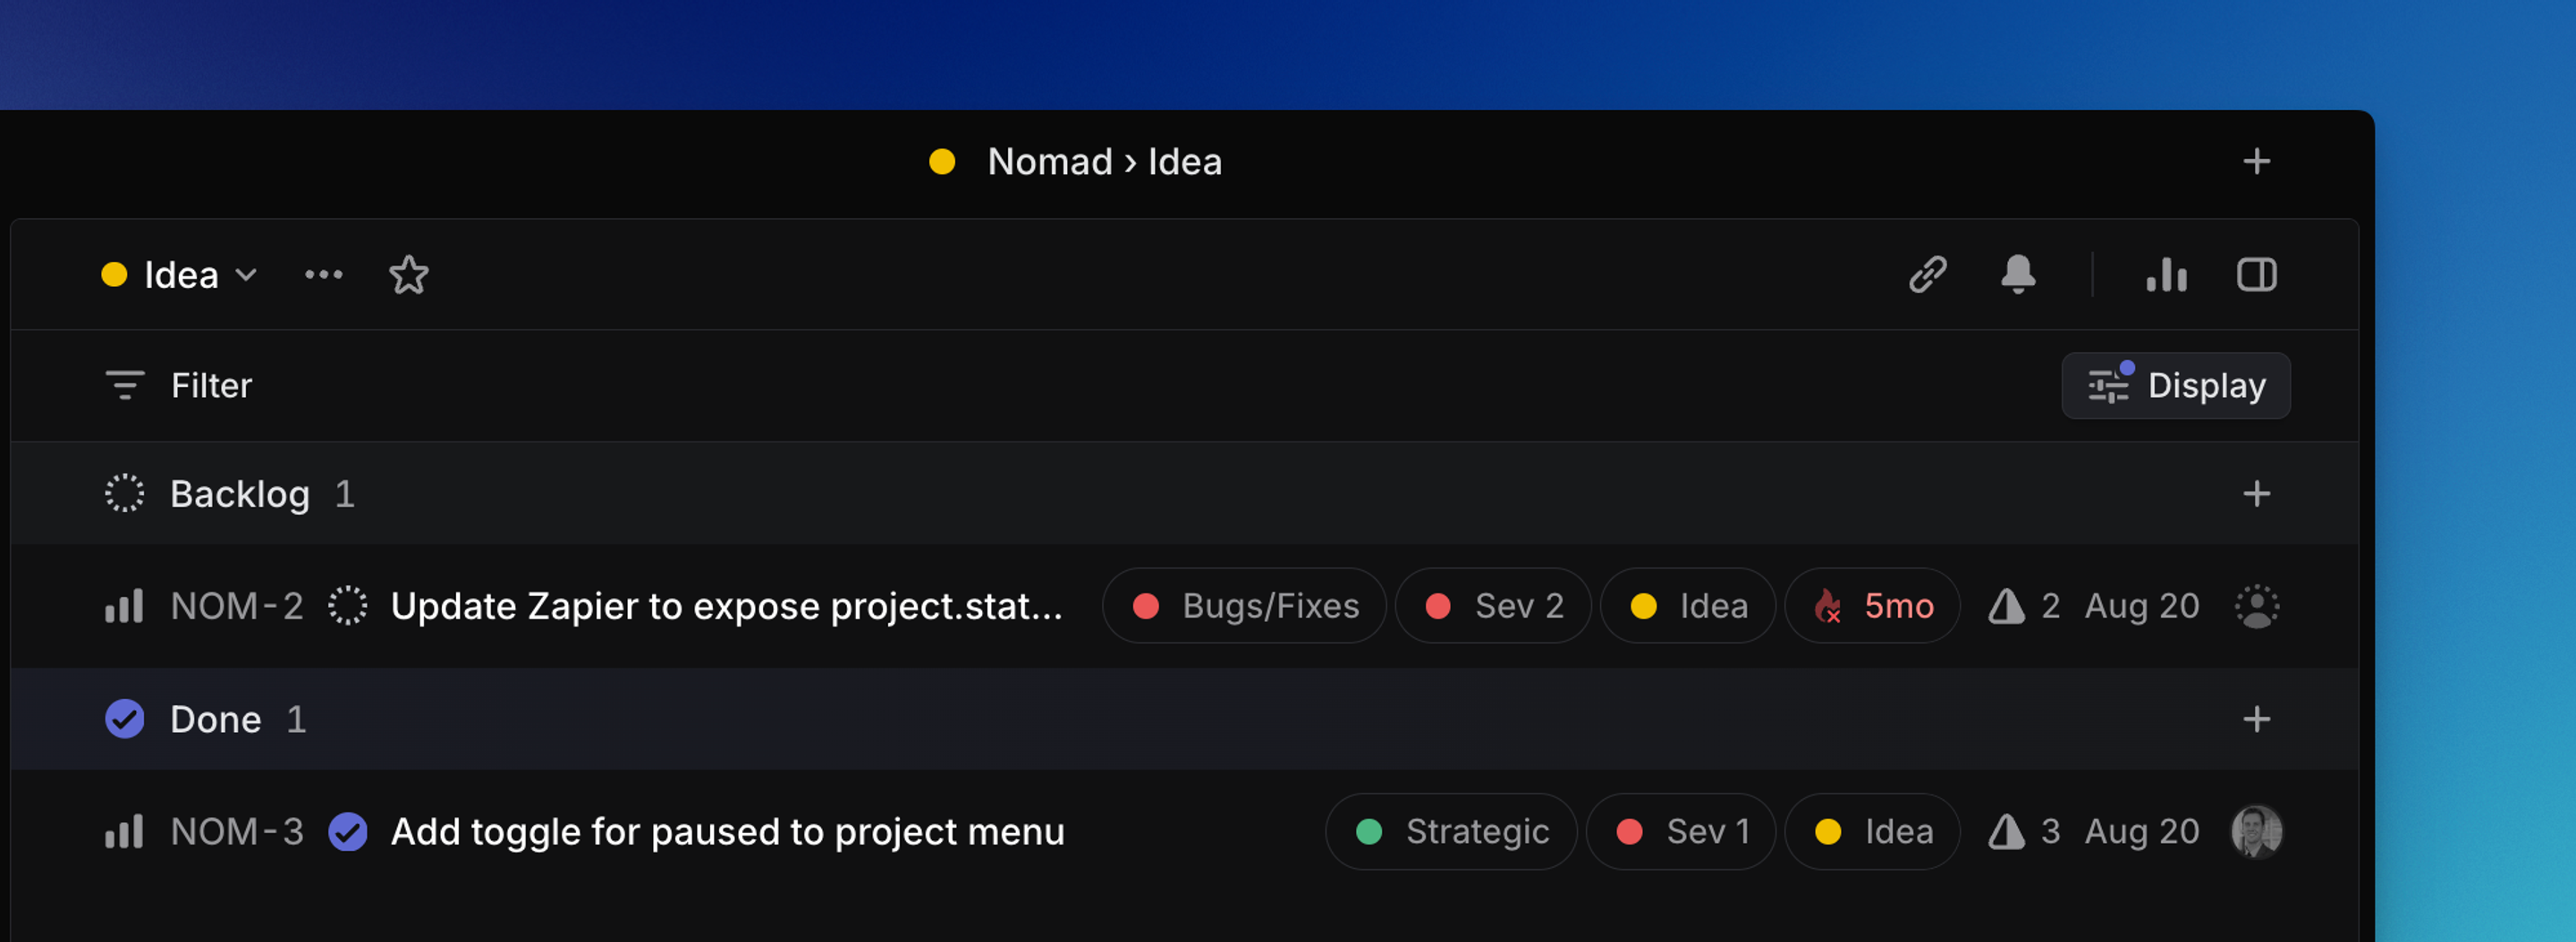2576x942 pixels.
Task: Open the Idea view dropdown chevron
Action: [x=246, y=275]
